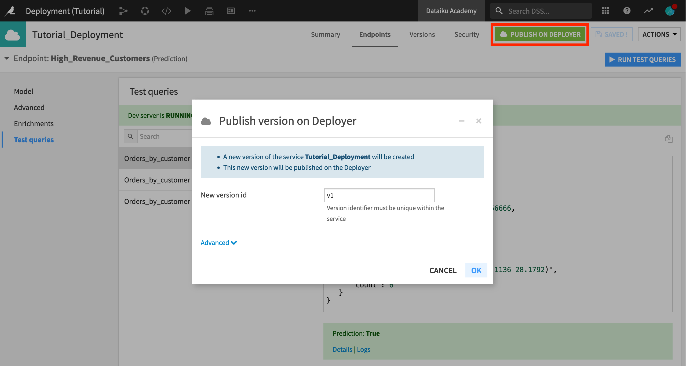686x366 pixels.
Task: Switch to the Endpoints tab
Action: [x=375, y=34]
